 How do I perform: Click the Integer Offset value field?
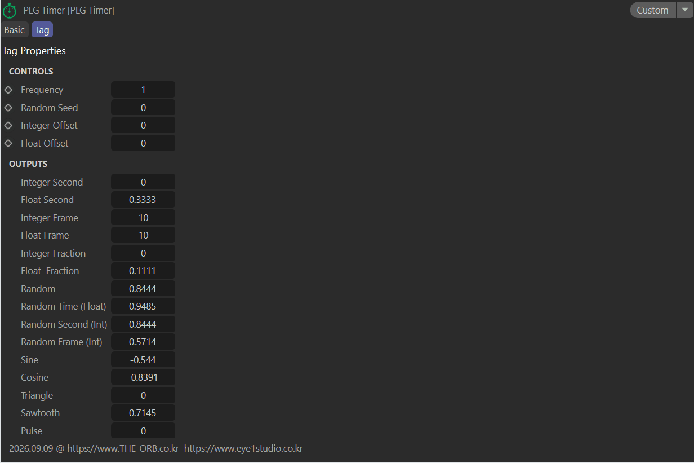(143, 125)
